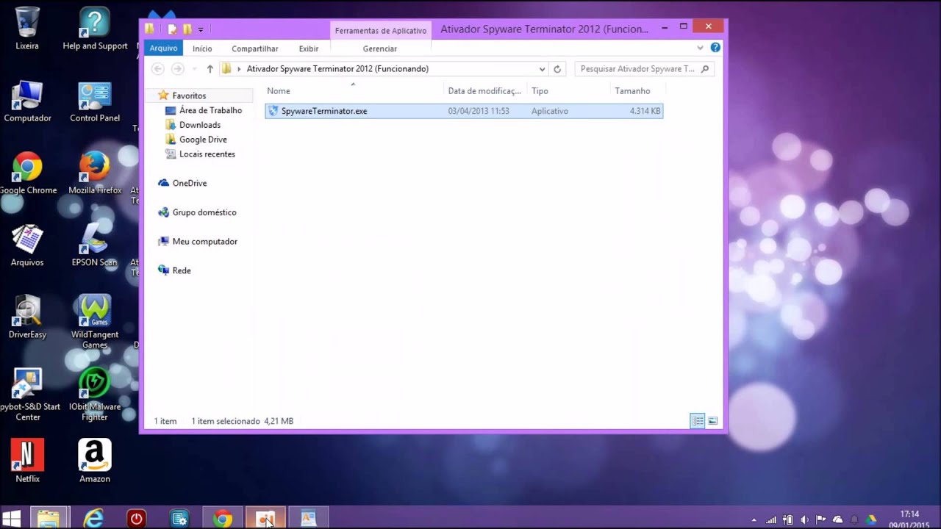Image resolution: width=941 pixels, height=529 pixels.
Task: Open the Computador desktop icon
Action: (27, 101)
